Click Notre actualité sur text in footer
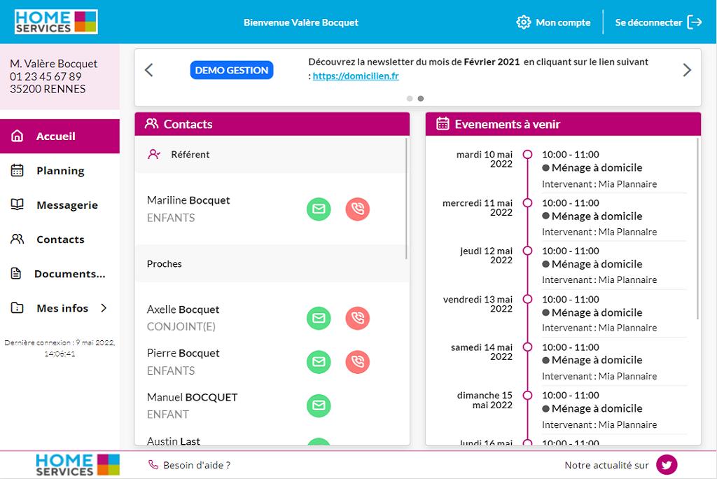The width and height of the screenshot is (717, 479). [607, 465]
